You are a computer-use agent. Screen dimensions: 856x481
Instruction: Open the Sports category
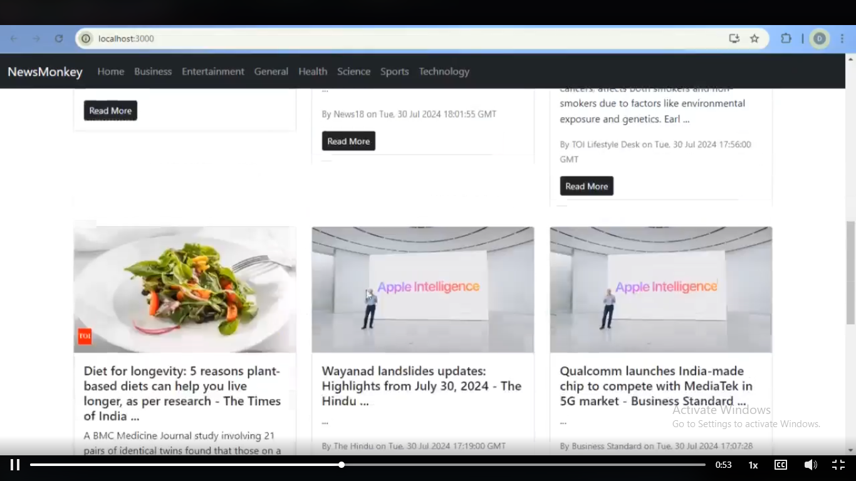395,71
